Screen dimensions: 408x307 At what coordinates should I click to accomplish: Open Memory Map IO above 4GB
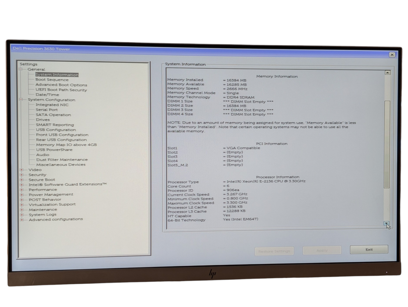(66, 145)
